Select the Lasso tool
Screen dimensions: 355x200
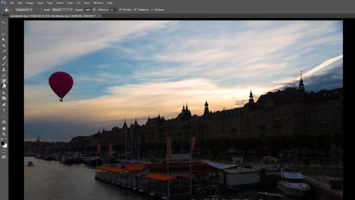click(4, 34)
